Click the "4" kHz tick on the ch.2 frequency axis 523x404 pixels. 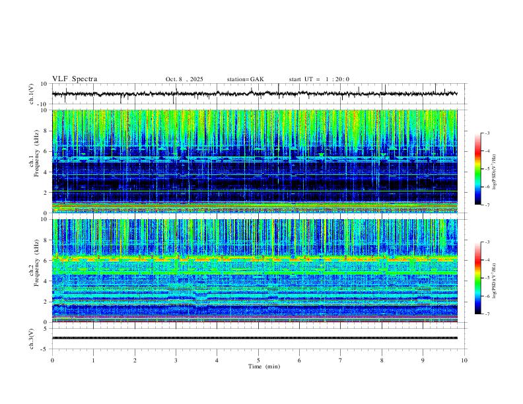point(47,281)
